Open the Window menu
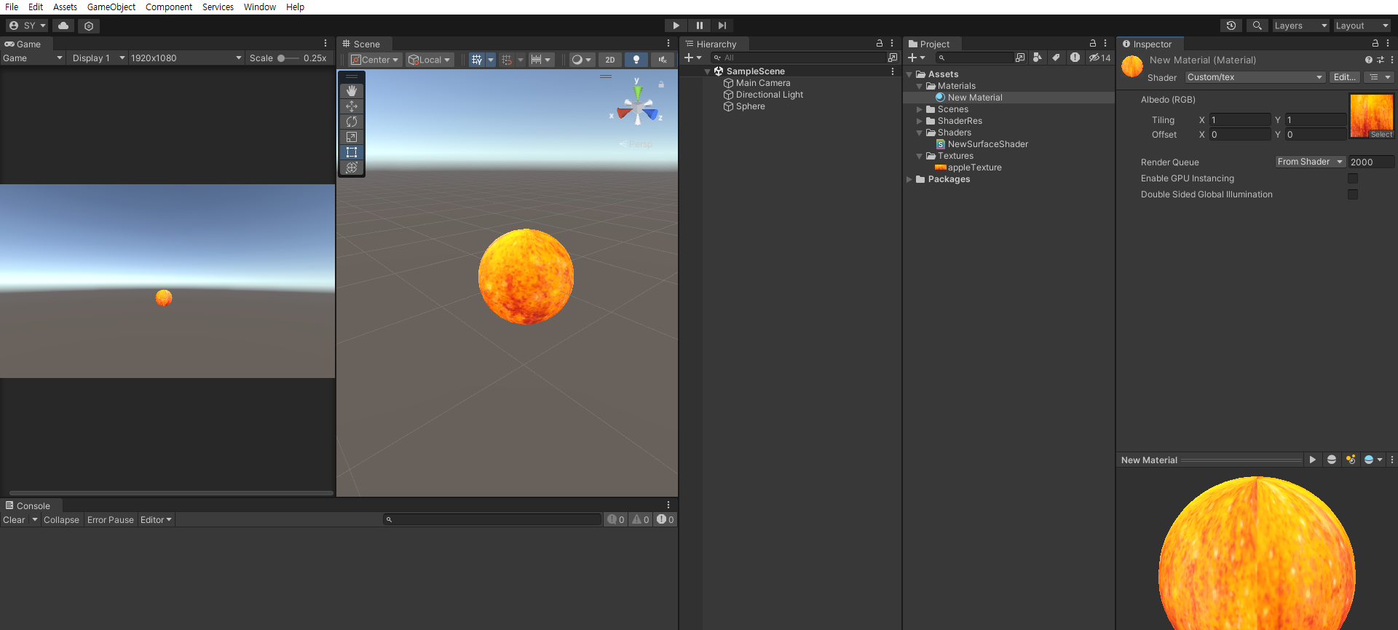This screenshot has height=630, width=1398. (260, 7)
